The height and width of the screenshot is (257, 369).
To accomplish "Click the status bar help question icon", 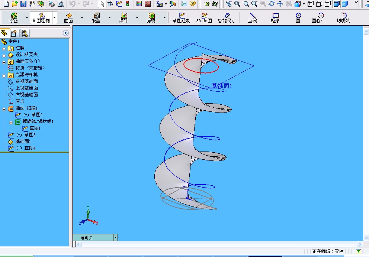I will pos(358,251).
